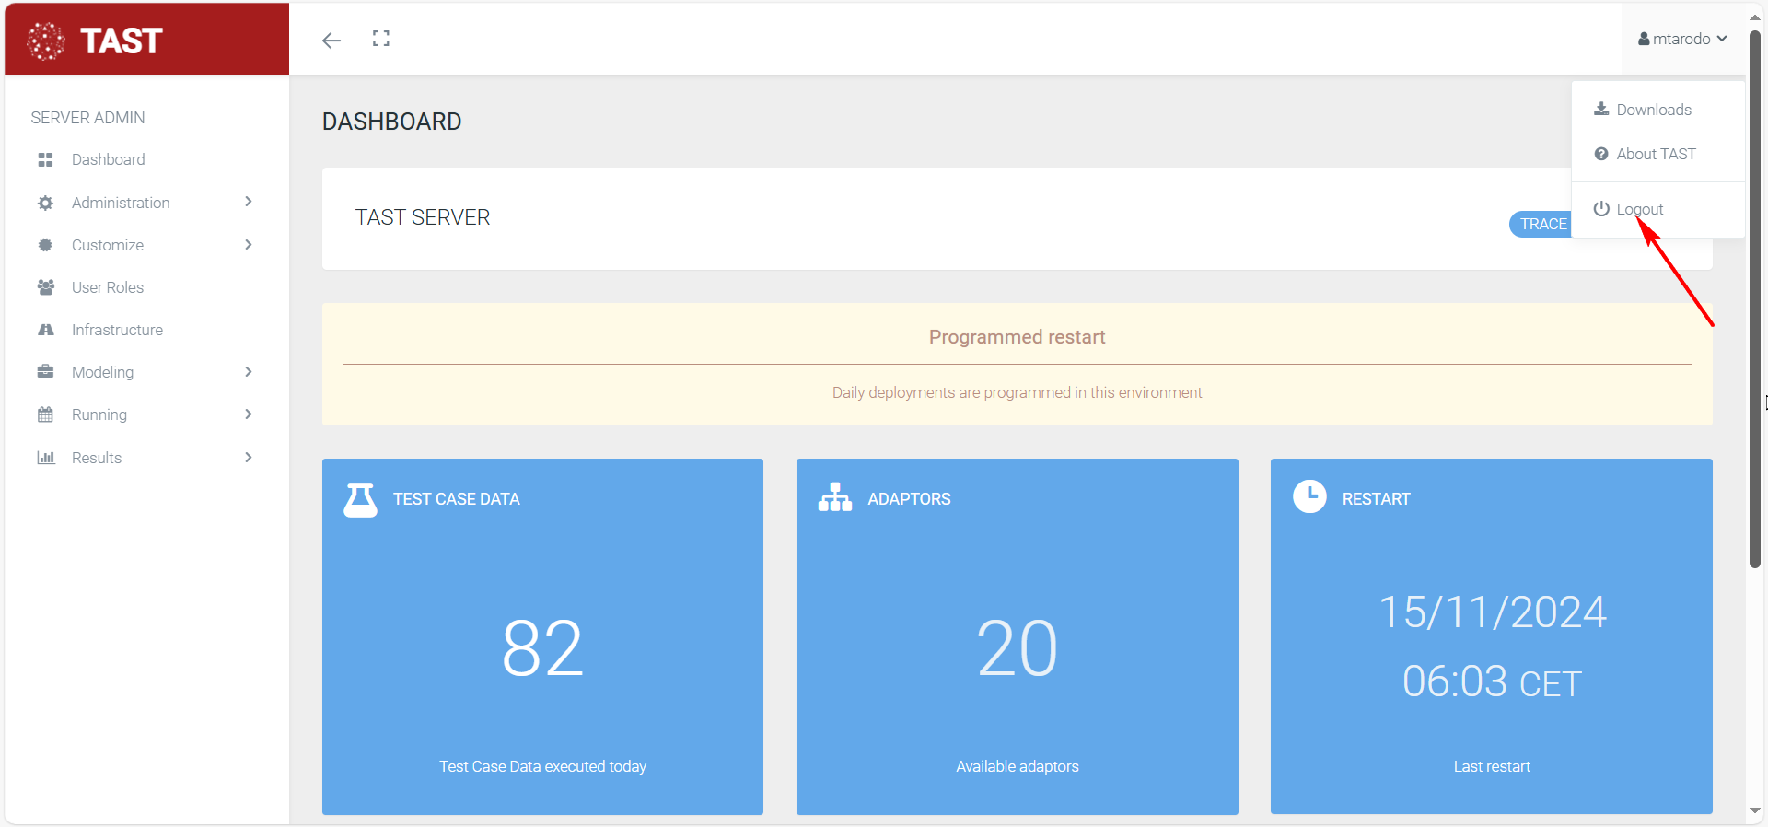Viewport: 1768px width, 827px height.
Task: Log out using the Logout option
Action: point(1639,209)
